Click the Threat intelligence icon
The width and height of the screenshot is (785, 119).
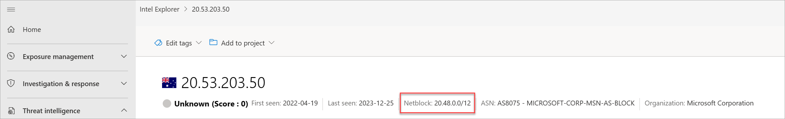pos(11,111)
